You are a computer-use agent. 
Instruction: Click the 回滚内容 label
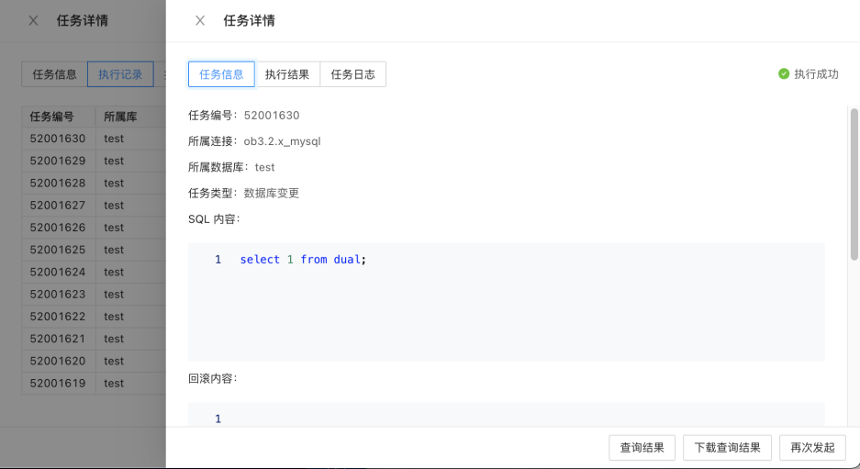pos(212,378)
